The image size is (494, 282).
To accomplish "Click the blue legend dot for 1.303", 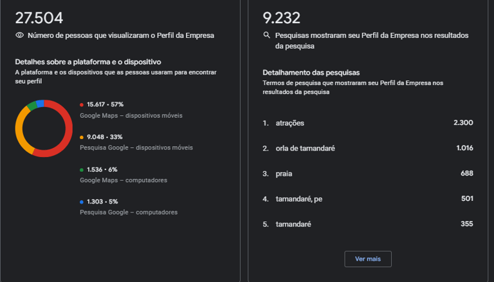I will point(82,202).
